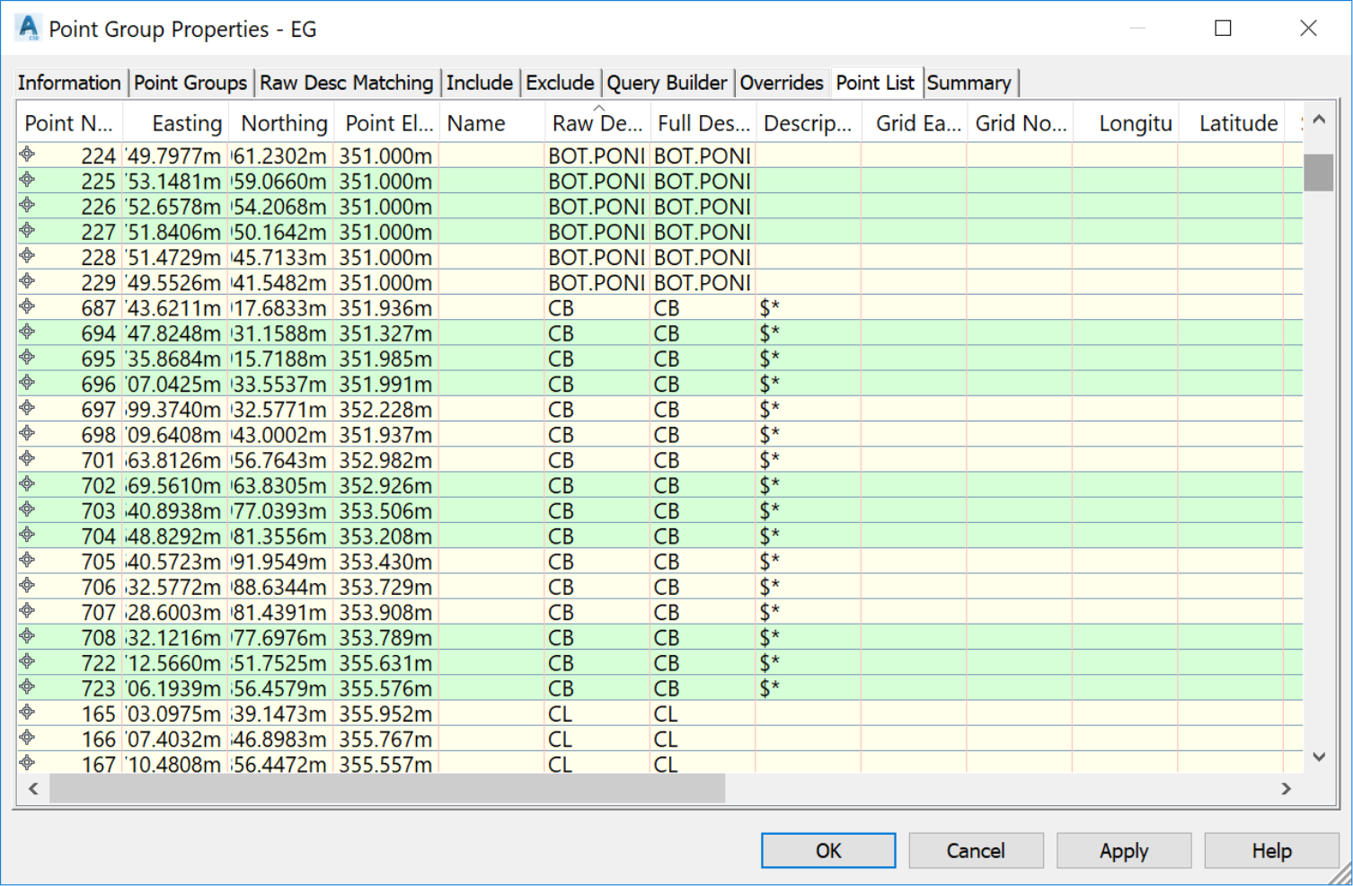Click the point marker icon for point 697
This screenshot has height=886, width=1353.
pos(28,408)
